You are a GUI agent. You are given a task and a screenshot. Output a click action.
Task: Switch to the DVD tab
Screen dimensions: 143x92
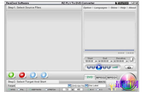tap(90, 77)
